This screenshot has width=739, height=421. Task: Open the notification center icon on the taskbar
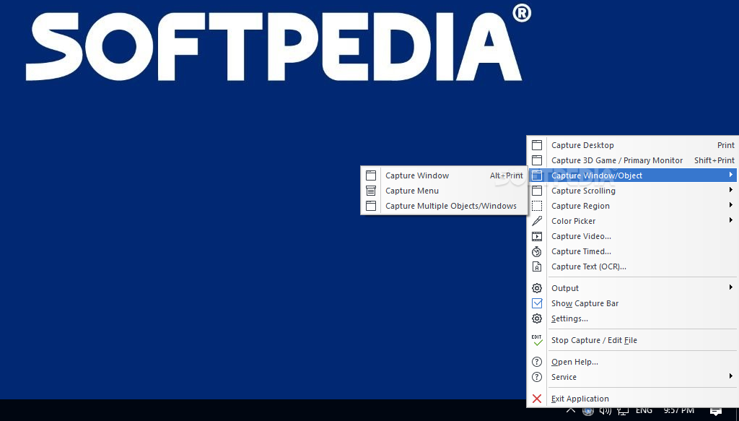(x=716, y=412)
